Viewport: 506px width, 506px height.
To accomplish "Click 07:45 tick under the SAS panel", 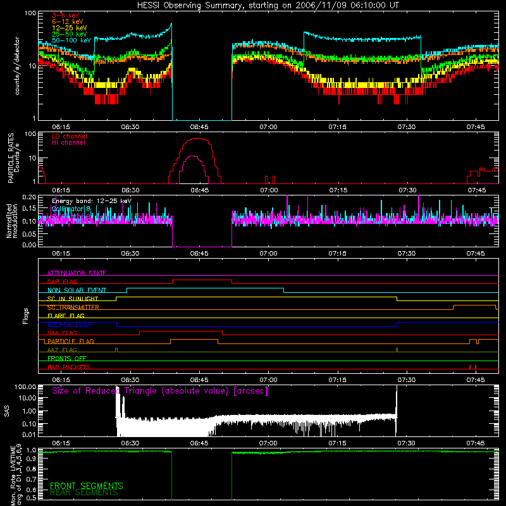I will point(476,443).
